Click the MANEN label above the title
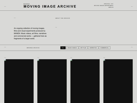The width and height of the screenshot is (137, 103). click(x=27, y=4)
